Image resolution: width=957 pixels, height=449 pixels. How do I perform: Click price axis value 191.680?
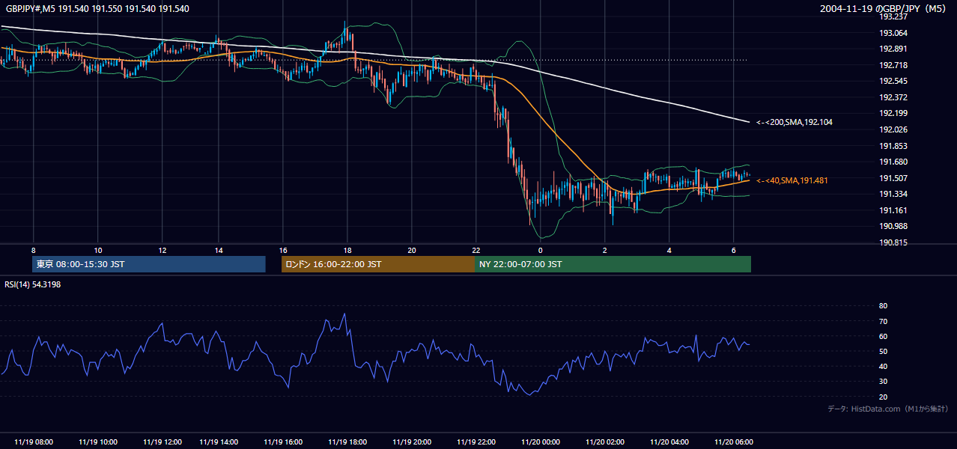pyautogui.click(x=893, y=162)
